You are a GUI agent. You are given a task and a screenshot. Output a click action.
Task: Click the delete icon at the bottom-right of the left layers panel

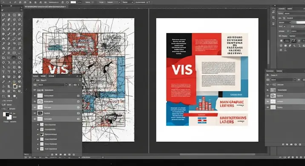pyautogui.click(x=74, y=155)
